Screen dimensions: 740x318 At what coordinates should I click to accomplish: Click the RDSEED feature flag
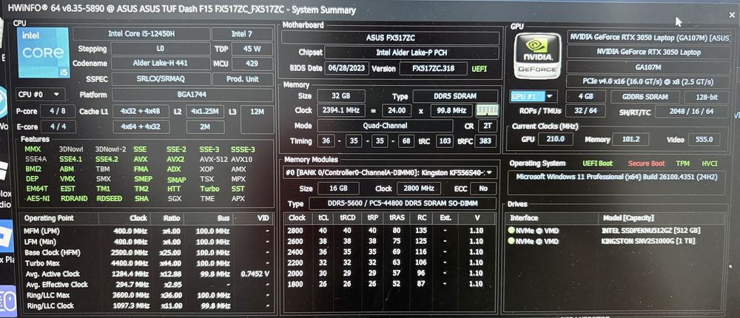pos(110,199)
